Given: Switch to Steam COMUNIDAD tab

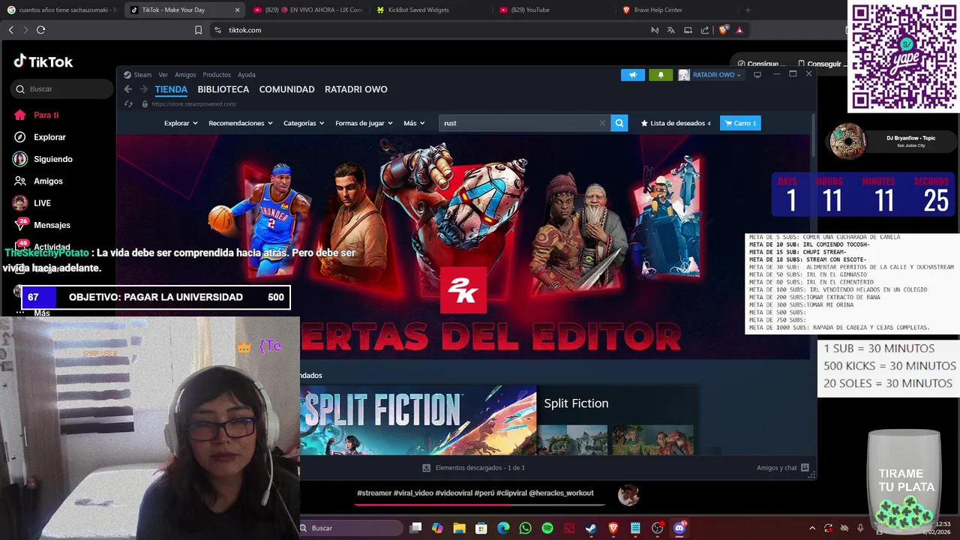Looking at the screenshot, I should coord(286,89).
